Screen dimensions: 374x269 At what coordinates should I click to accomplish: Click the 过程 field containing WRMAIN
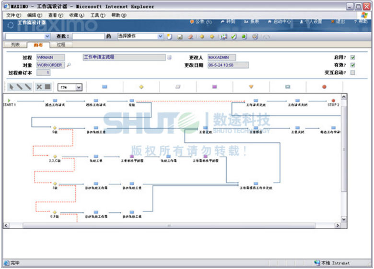point(50,57)
